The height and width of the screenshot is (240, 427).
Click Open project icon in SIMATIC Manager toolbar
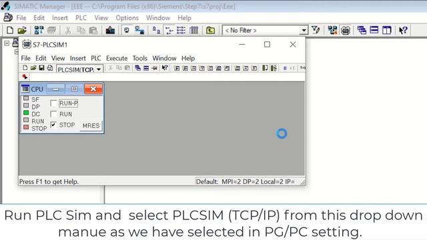pos(22,30)
